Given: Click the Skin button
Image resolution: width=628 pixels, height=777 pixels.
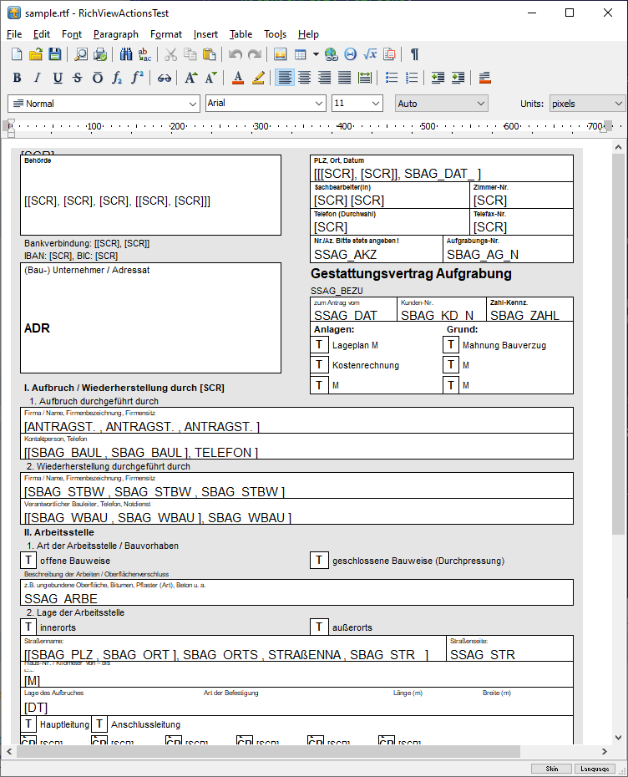Looking at the screenshot, I should click(552, 769).
